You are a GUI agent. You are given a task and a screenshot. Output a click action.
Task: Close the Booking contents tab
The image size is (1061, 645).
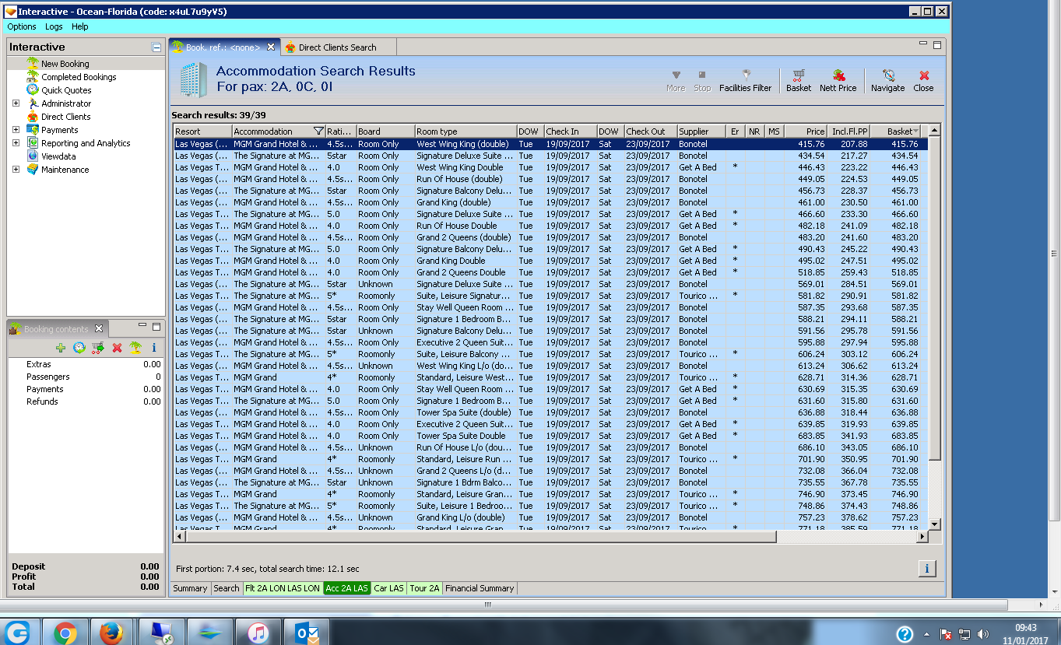coord(99,329)
